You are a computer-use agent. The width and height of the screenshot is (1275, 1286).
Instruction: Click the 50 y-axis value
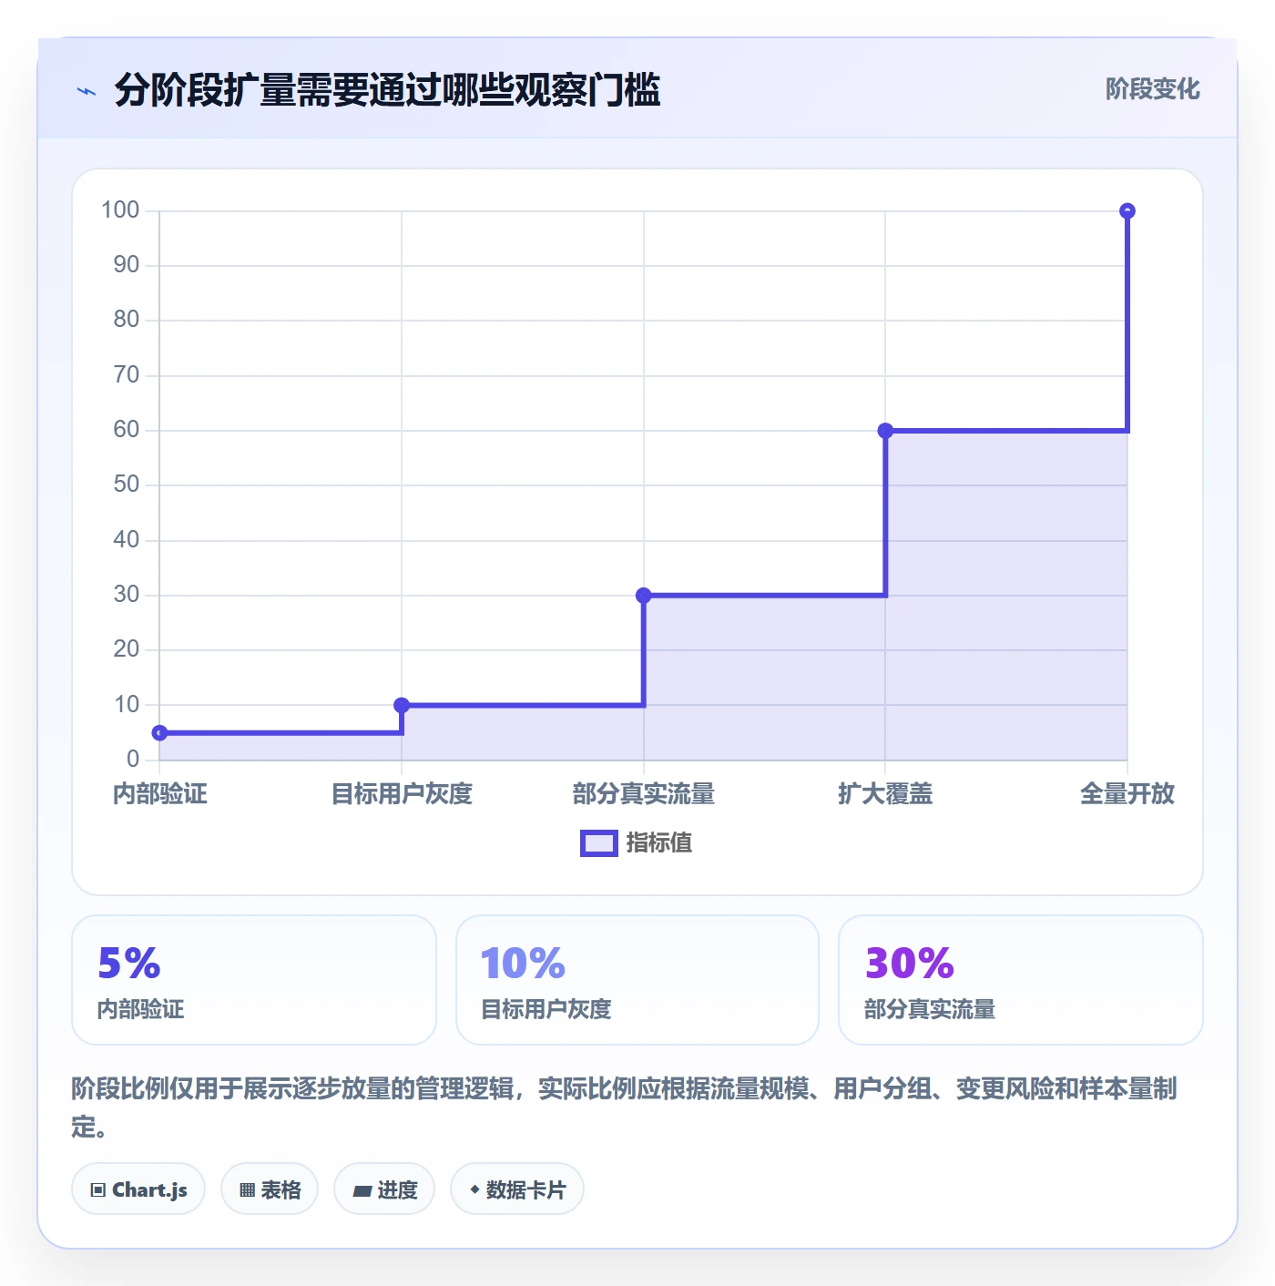click(127, 485)
